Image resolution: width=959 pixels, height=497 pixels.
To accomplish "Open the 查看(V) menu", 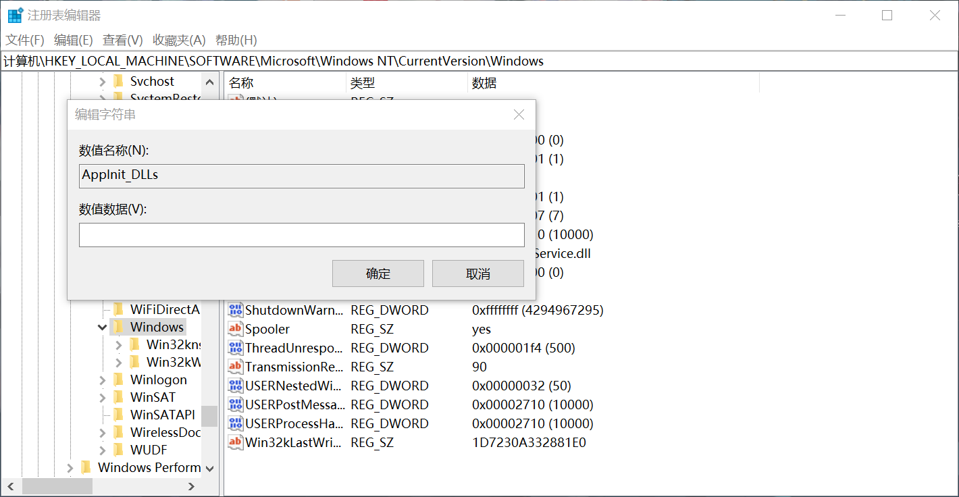I will pyautogui.click(x=123, y=41).
